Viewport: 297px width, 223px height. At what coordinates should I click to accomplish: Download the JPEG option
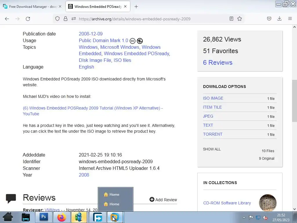click(208, 116)
